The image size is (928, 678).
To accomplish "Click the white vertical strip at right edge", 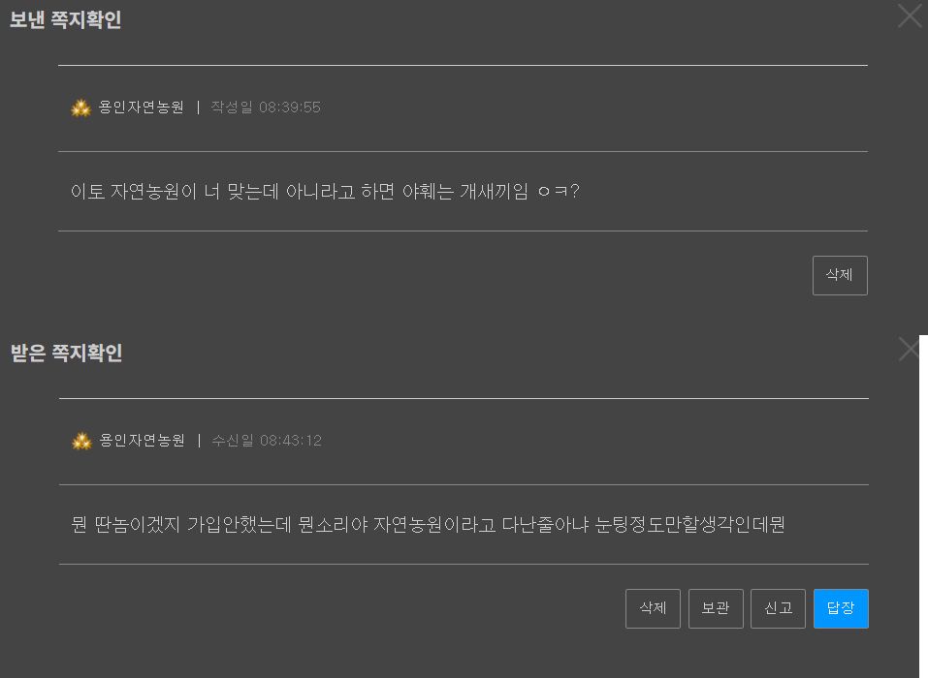I will (923, 504).
